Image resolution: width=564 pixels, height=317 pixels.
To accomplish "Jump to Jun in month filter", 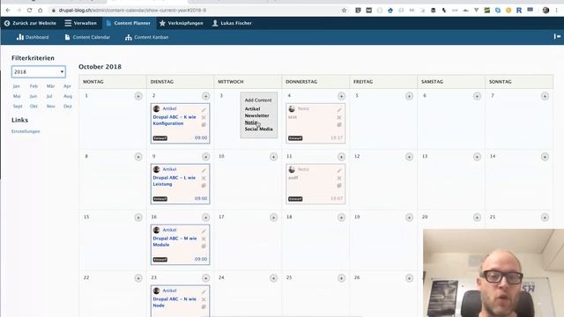I will [x=33, y=96].
